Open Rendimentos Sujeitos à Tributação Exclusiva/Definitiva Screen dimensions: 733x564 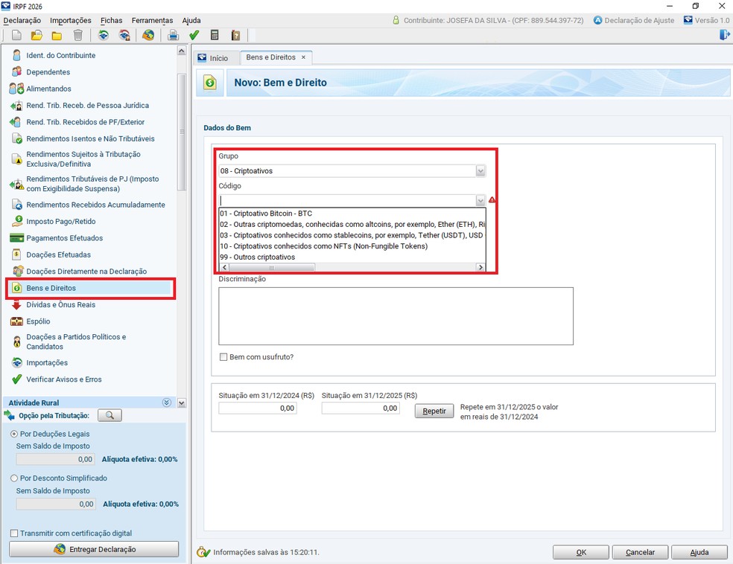[83, 158]
